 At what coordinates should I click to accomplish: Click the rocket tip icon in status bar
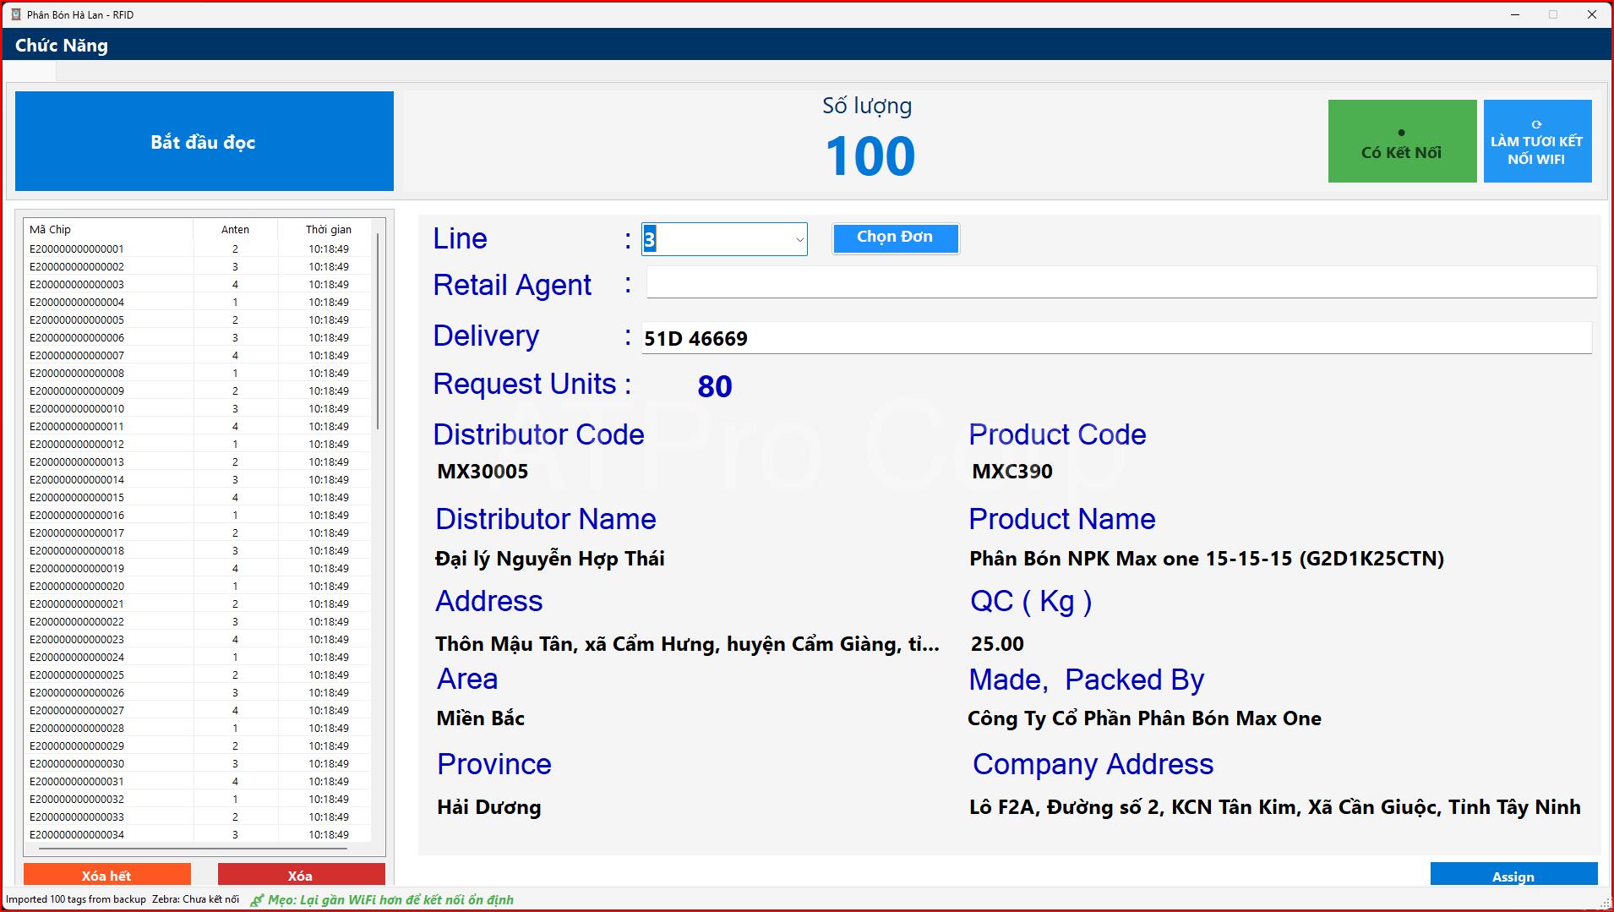pyautogui.click(x=257, y=900)
